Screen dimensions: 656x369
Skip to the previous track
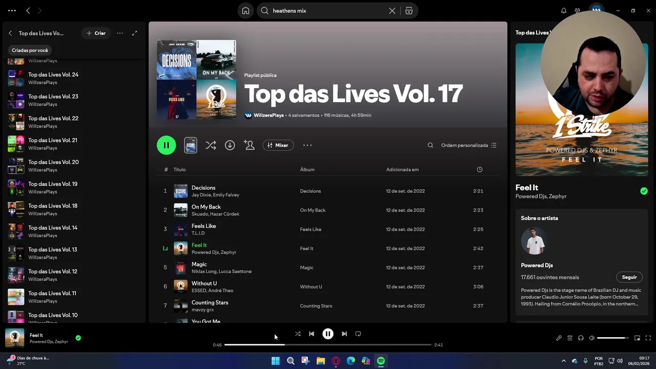coord(312,334)
